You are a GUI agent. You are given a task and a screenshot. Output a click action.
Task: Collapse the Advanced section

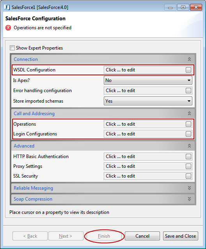[189, 146]
